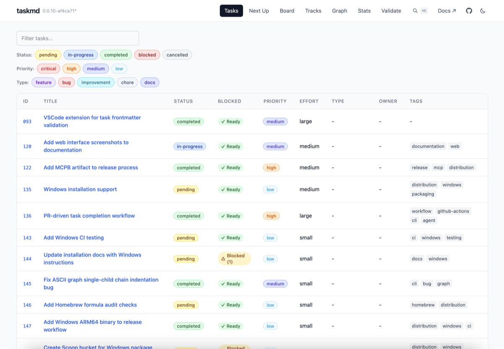Screen dimensions: 504x349
Task: Click the GitHub repository icon
Action: 469,10
